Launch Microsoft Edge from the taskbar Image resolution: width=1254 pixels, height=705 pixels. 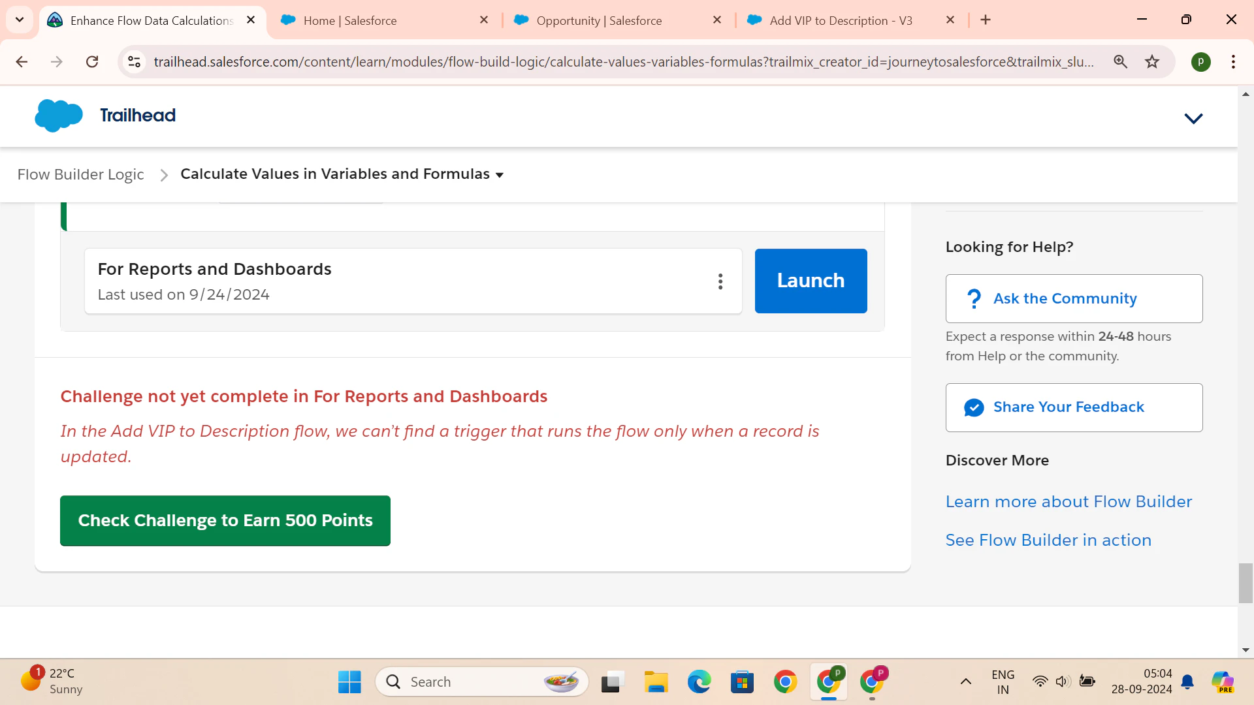[699, 682]
